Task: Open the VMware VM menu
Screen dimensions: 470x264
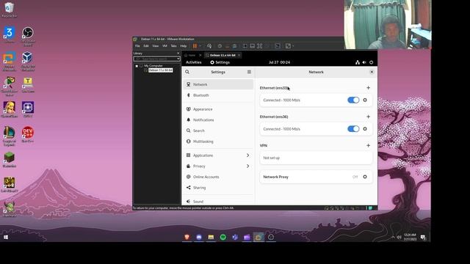Action: click(x=164, y=46)
